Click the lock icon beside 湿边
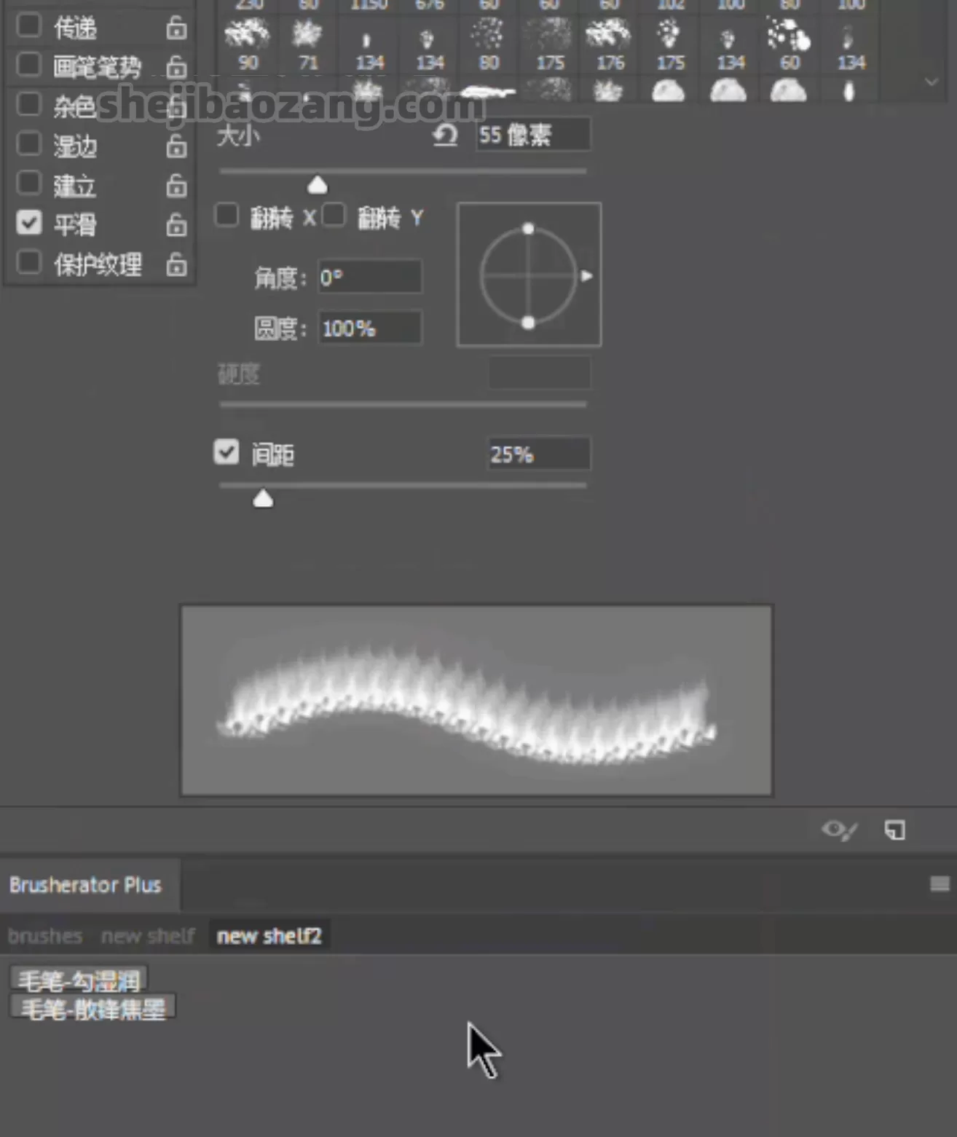 click(176, 147)
